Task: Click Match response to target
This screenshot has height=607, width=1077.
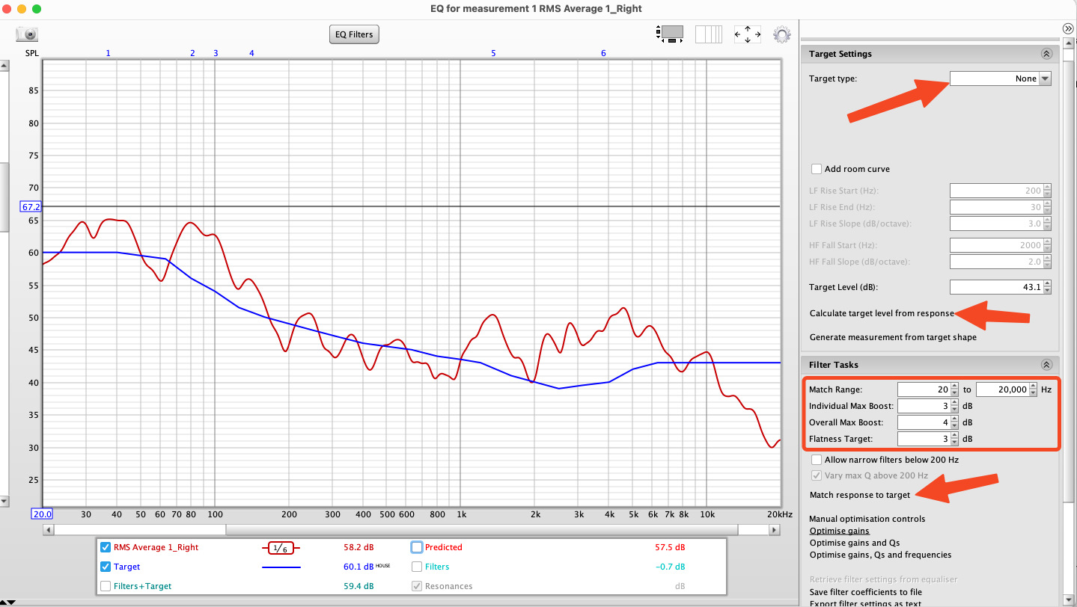Action: [x=860, y=495]
